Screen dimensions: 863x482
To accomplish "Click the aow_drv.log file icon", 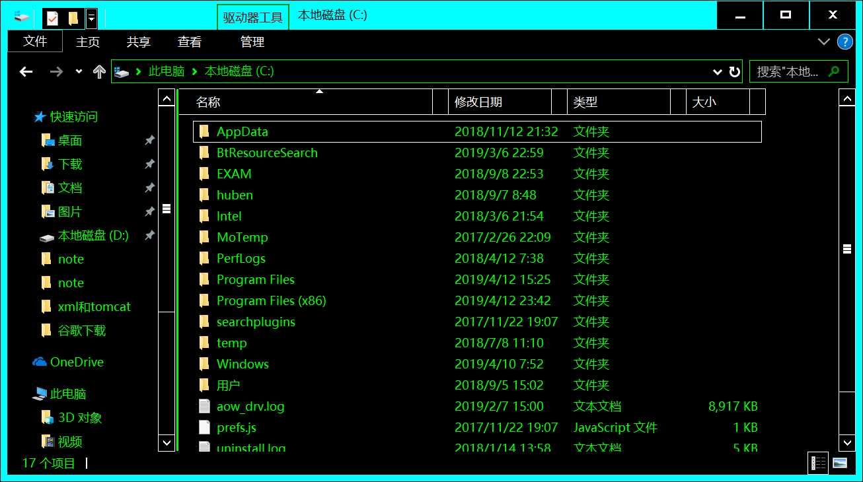I will point(204,406).
